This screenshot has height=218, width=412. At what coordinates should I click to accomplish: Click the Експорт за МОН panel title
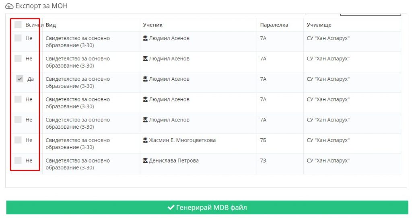point(41,6)
